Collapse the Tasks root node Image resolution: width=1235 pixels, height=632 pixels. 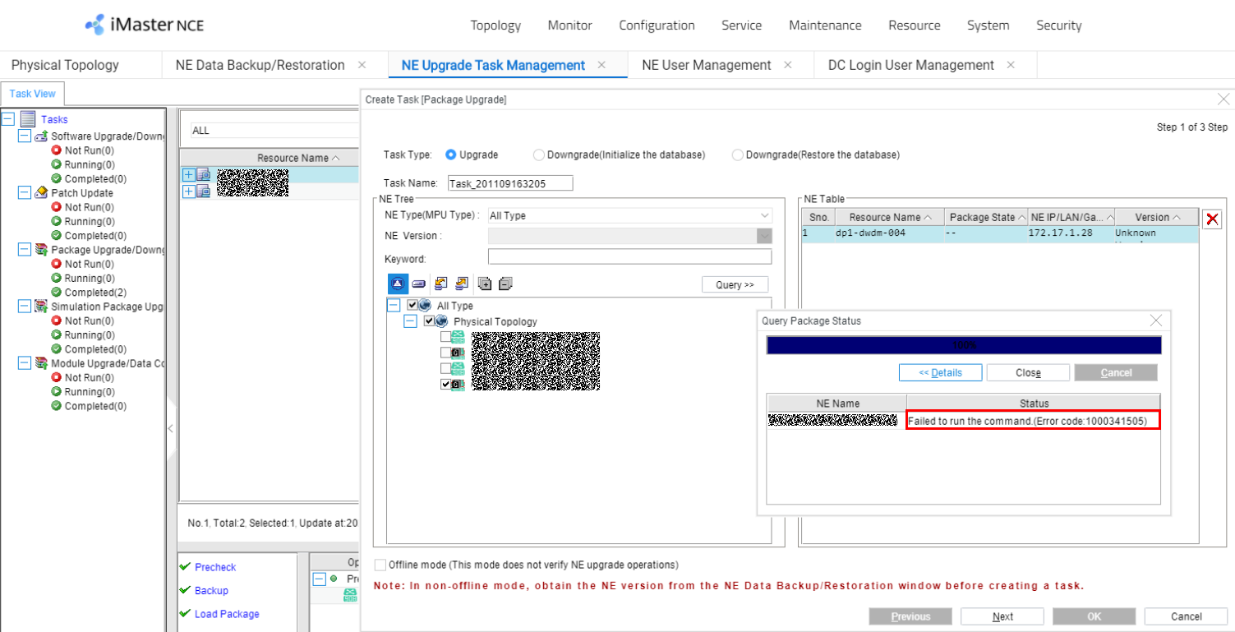click(x=9, y=119)
